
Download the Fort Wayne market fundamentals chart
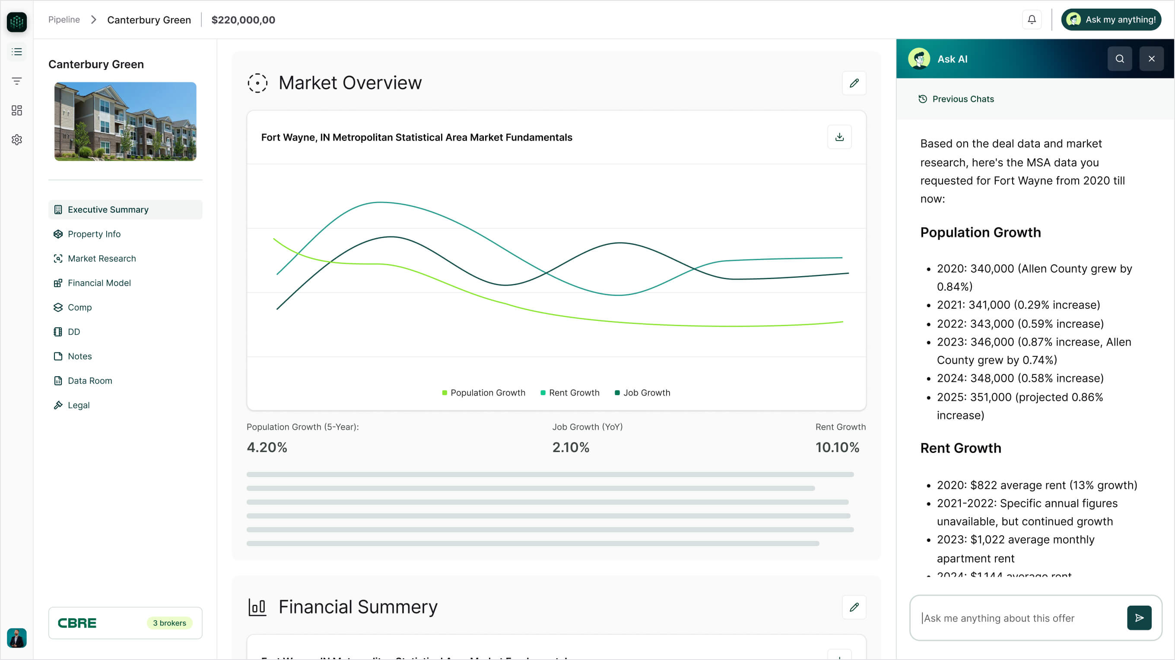click(839, 137)
